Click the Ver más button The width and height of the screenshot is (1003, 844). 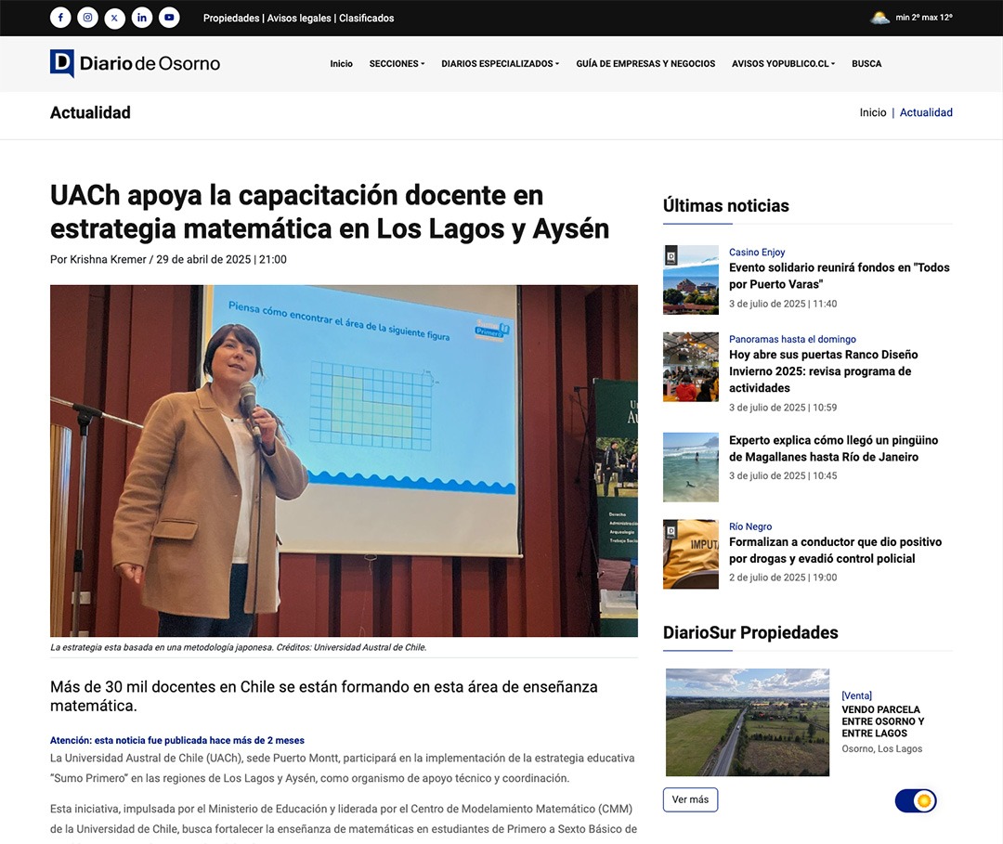point(690,799)
